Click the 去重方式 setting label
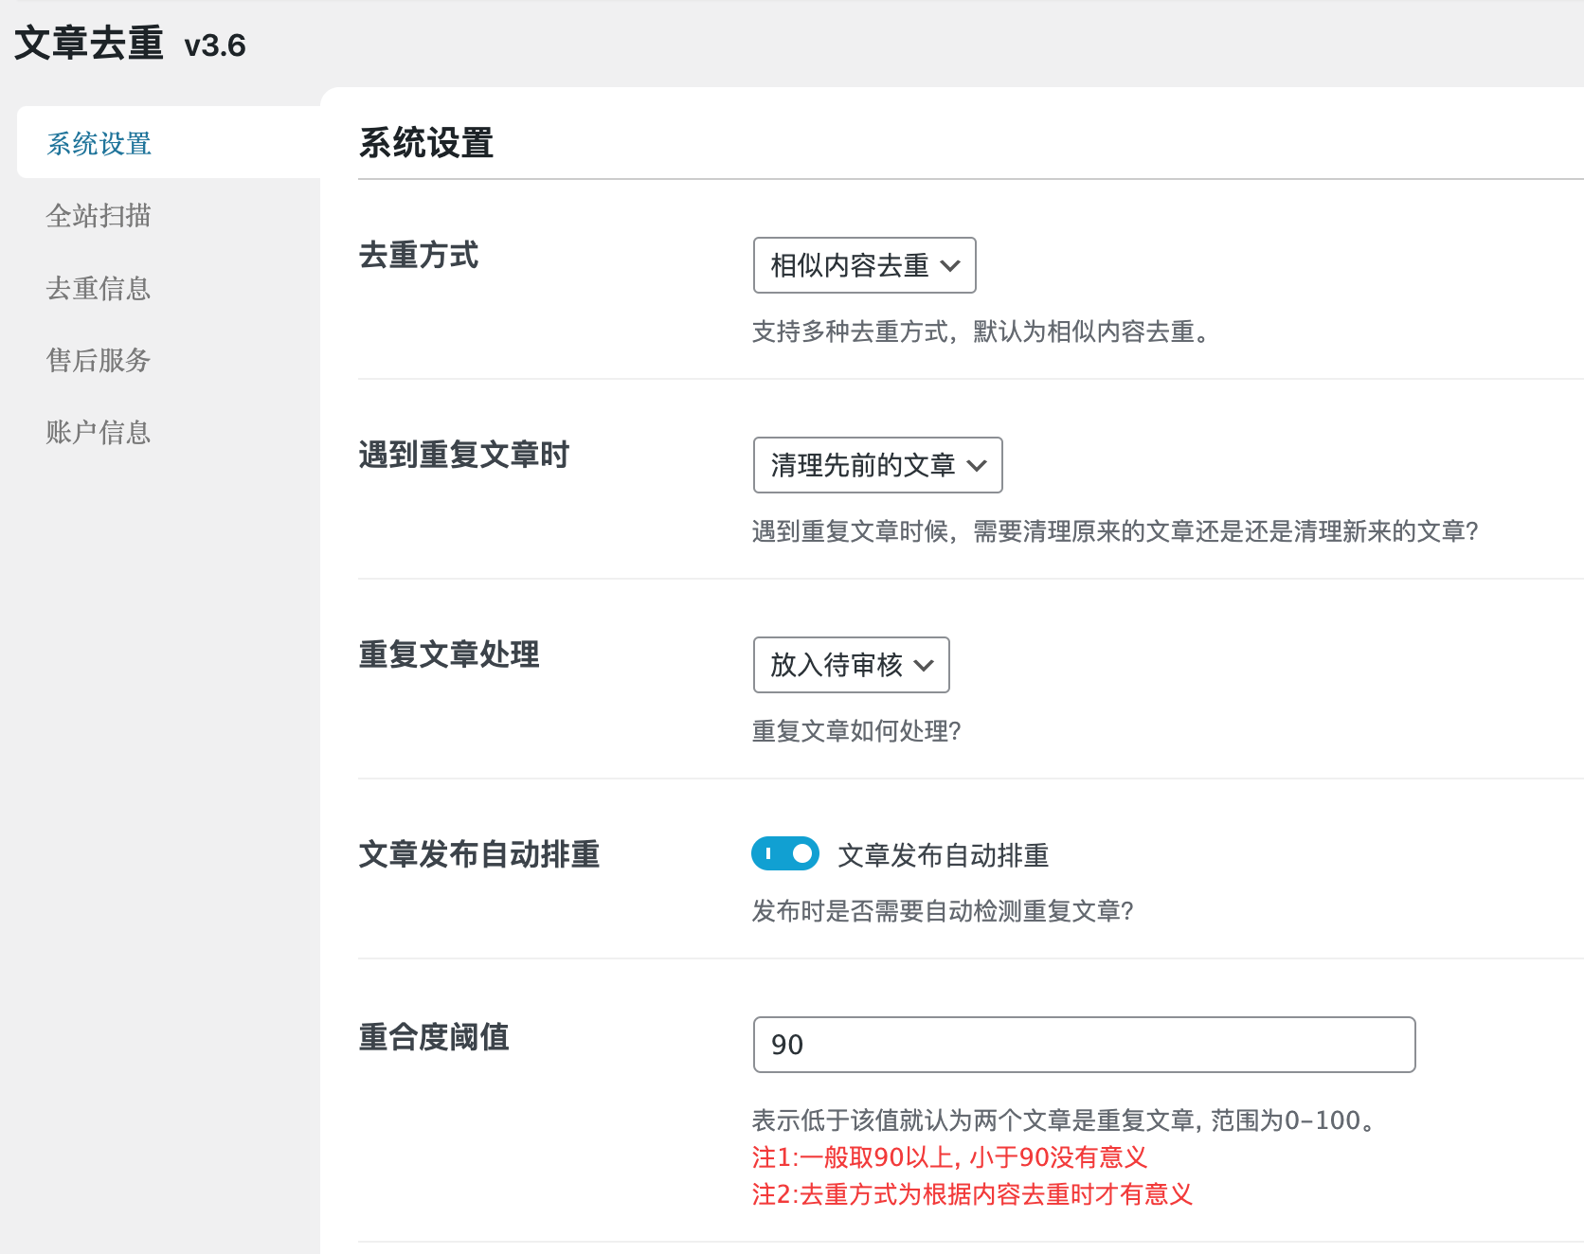This screenshot has width=1584, height=1254. (x=419, y=255)
